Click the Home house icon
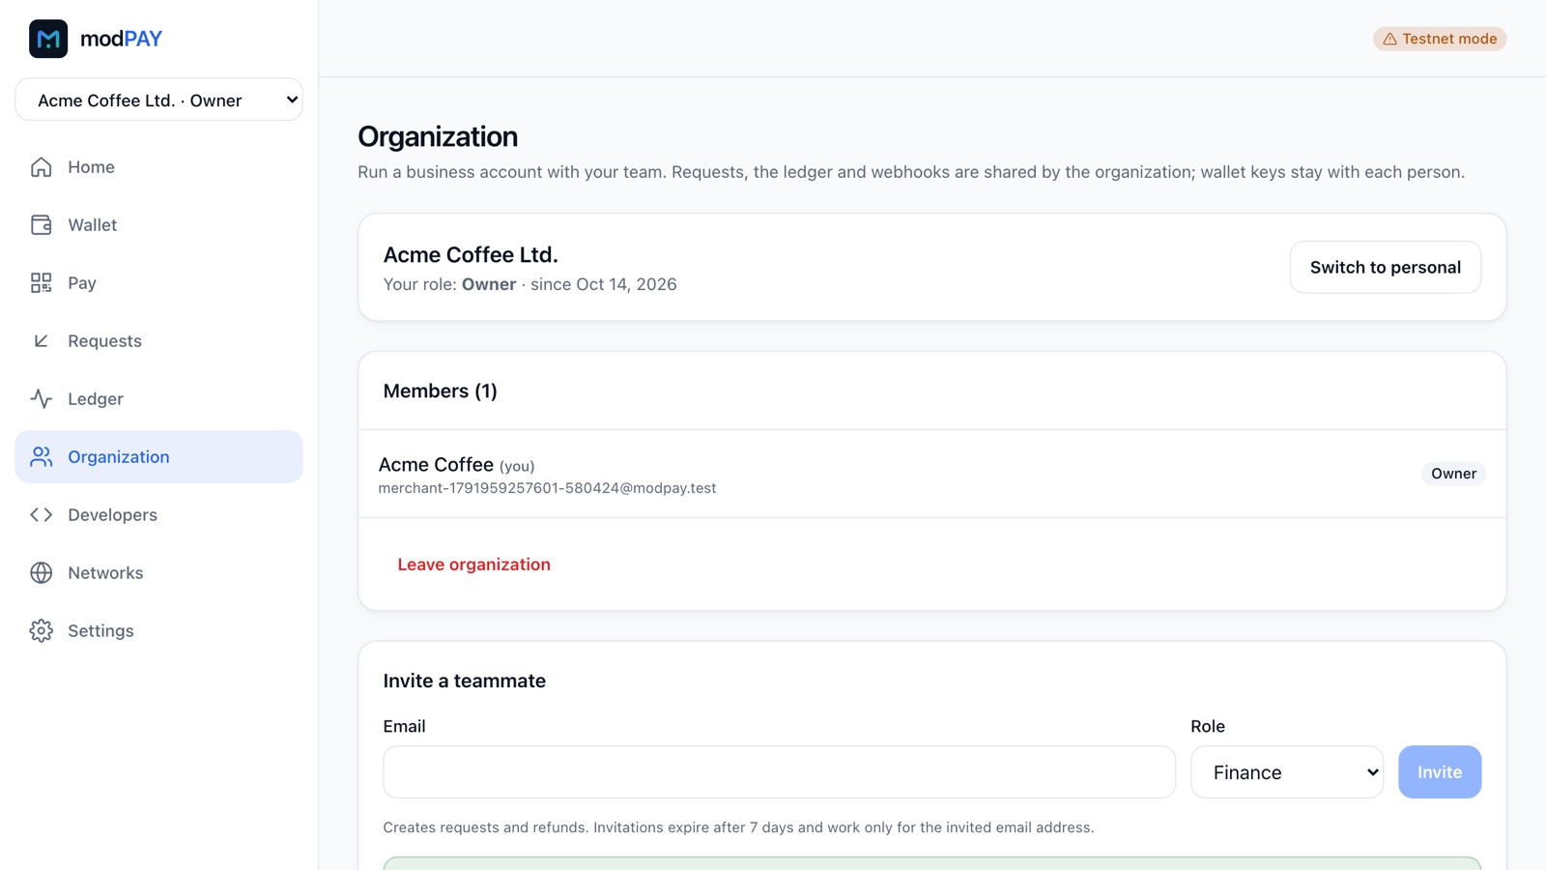 [41, 167]
